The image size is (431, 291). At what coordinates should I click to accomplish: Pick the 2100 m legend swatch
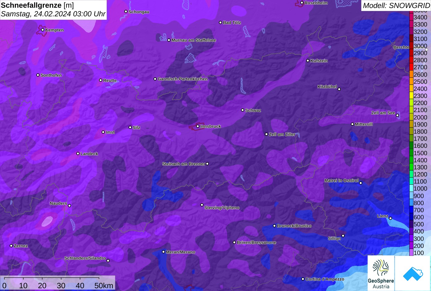point(411,110)
